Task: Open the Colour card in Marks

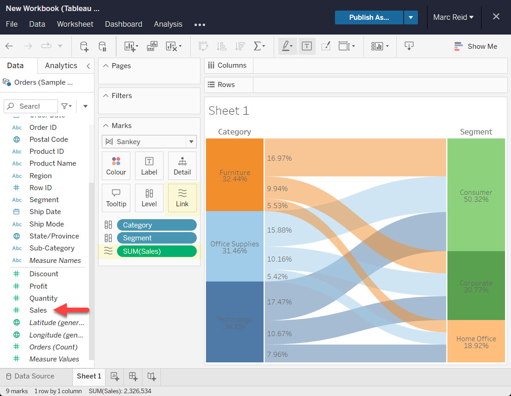Action: pos(116,166)
